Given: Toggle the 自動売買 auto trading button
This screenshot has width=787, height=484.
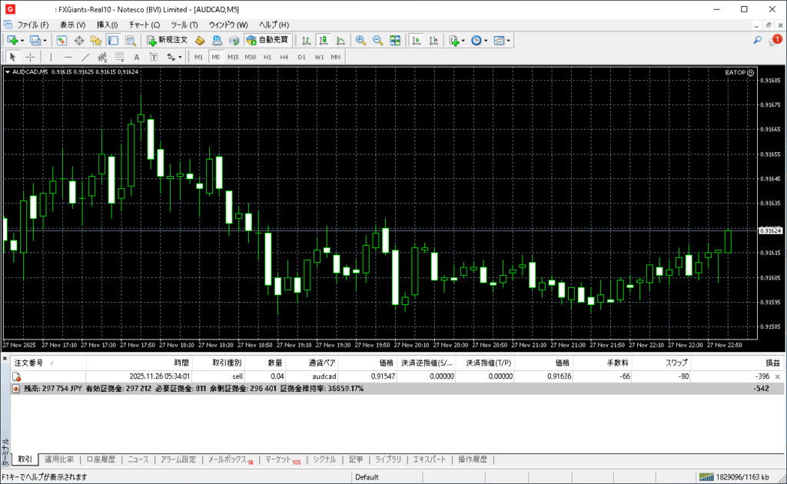Looking at the screenshot, I should pyautogui.click(x=267, y=40).
